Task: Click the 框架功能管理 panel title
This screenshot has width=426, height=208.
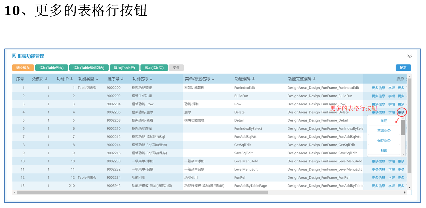Action: pos(31,56)
